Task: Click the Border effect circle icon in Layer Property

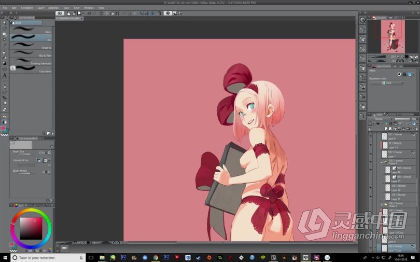Action: click(399, 74)
